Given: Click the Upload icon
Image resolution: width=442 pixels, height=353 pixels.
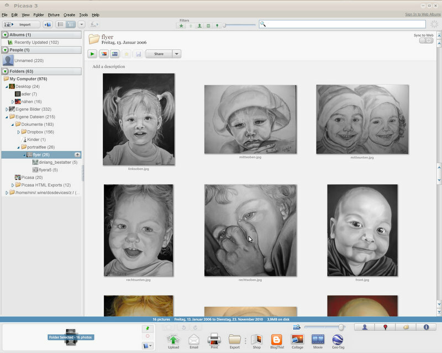Looking at the screenshot, I should coord(173,341).
